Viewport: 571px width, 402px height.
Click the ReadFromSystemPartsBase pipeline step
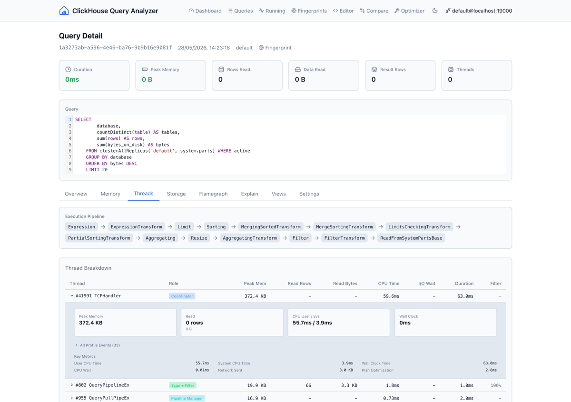411,238
